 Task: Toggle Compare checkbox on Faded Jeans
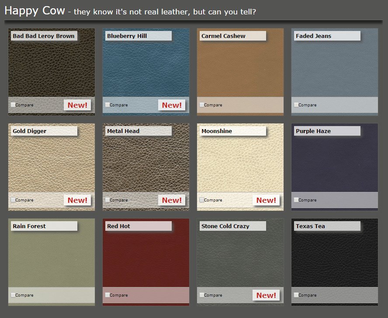(296, 105)
